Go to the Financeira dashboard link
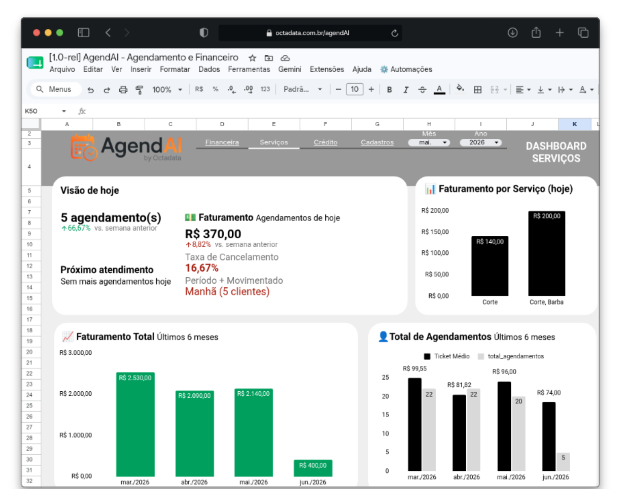 222,142
